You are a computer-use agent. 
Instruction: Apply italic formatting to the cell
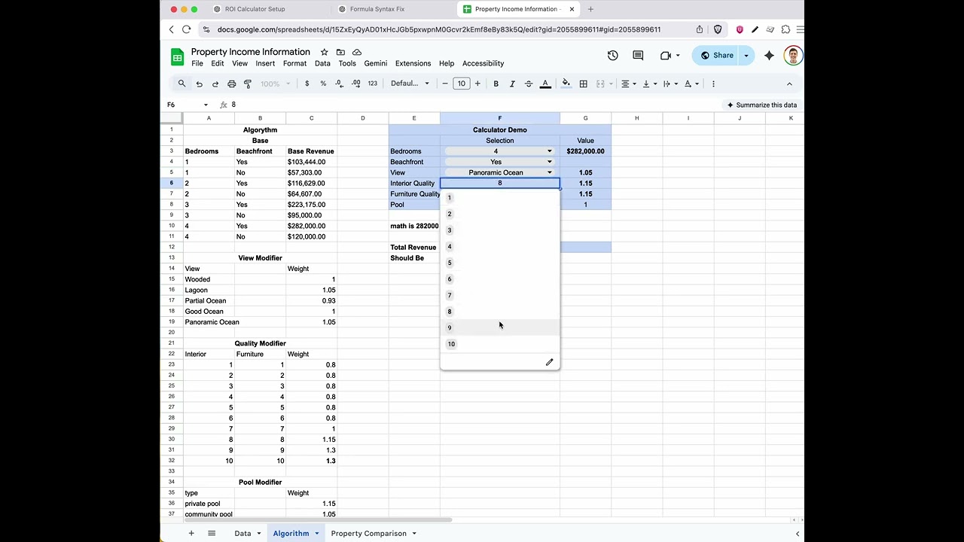[x=512, y=84]
